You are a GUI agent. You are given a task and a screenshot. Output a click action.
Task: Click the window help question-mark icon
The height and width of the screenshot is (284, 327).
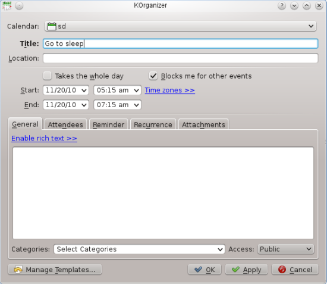[x=282, y=5]
